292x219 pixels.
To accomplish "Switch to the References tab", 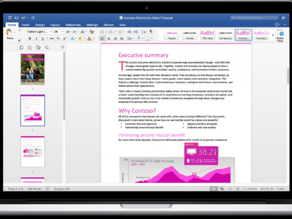I will point(73,25).
